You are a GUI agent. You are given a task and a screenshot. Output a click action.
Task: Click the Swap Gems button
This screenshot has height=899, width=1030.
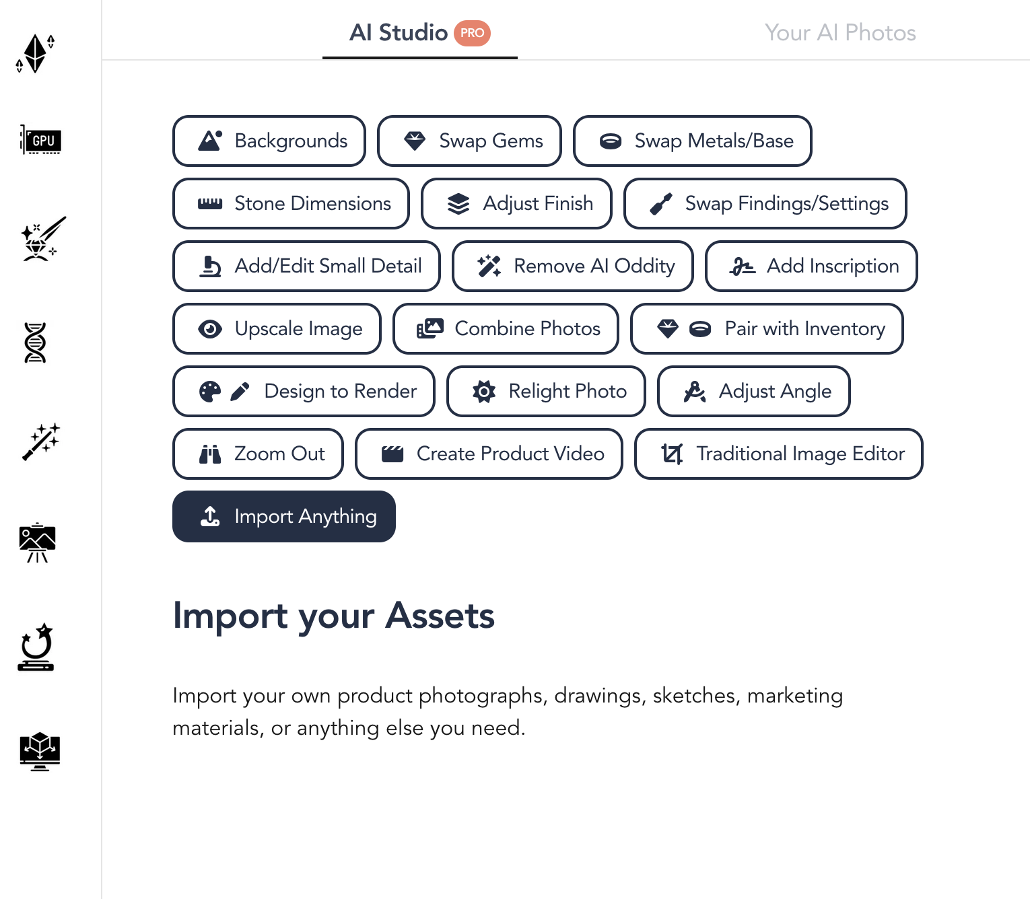469,141
